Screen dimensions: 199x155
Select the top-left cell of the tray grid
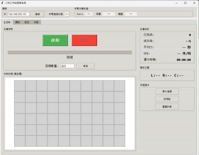click(x=20, y=86)
